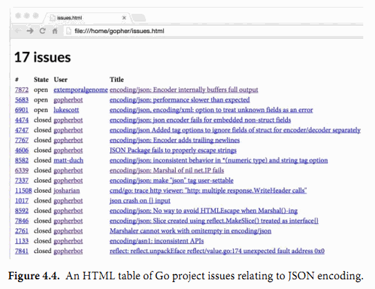Open josharian user link

click(x=66, y=191)
